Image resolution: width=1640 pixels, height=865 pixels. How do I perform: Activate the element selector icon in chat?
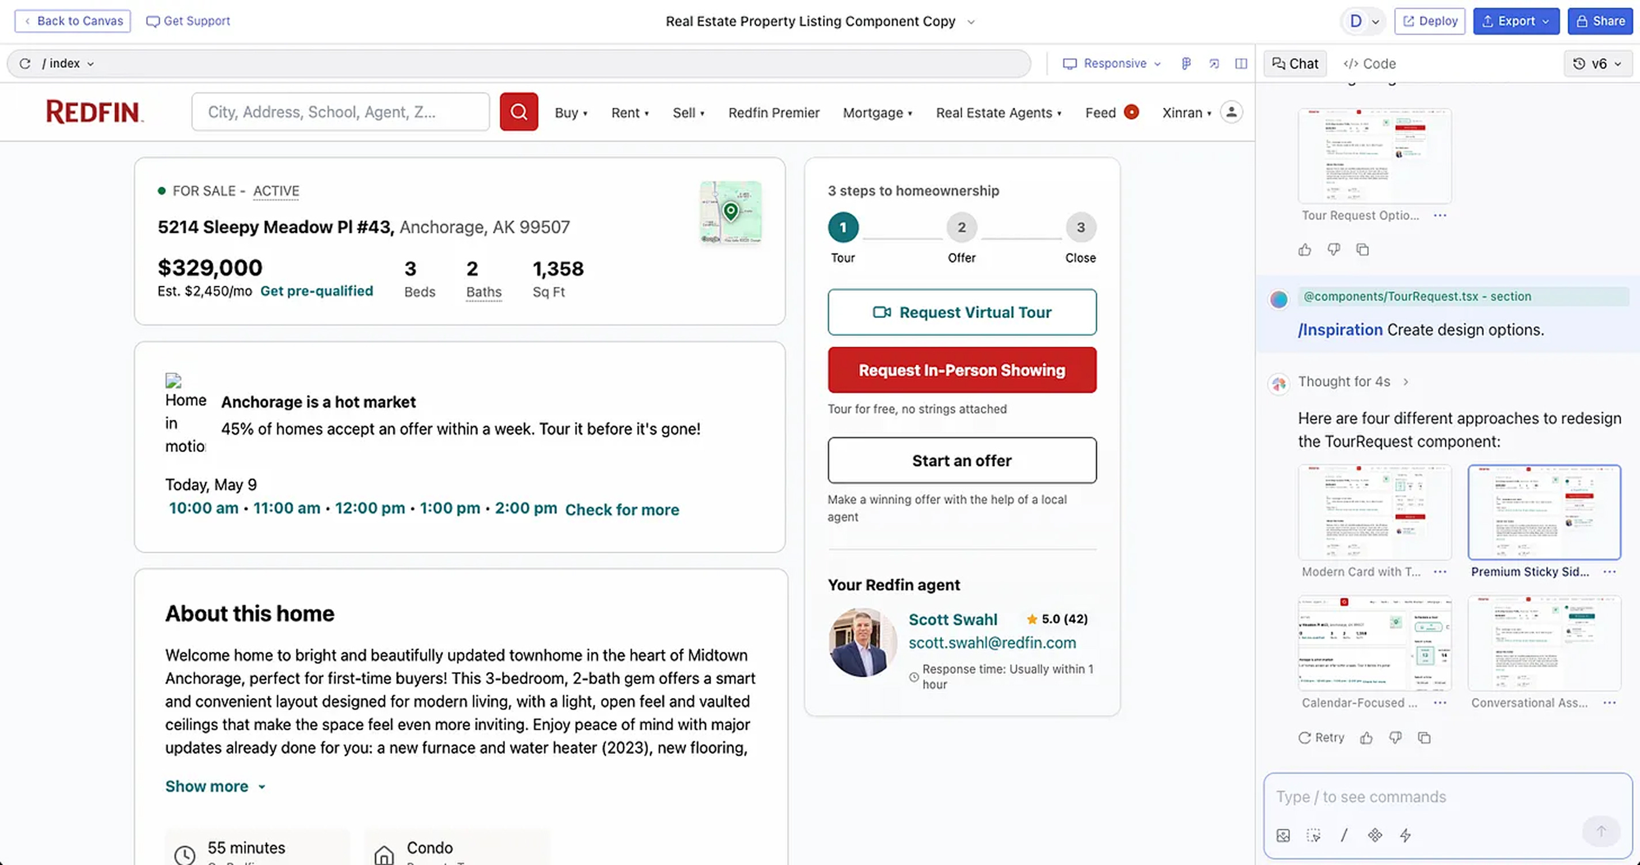1313,835
